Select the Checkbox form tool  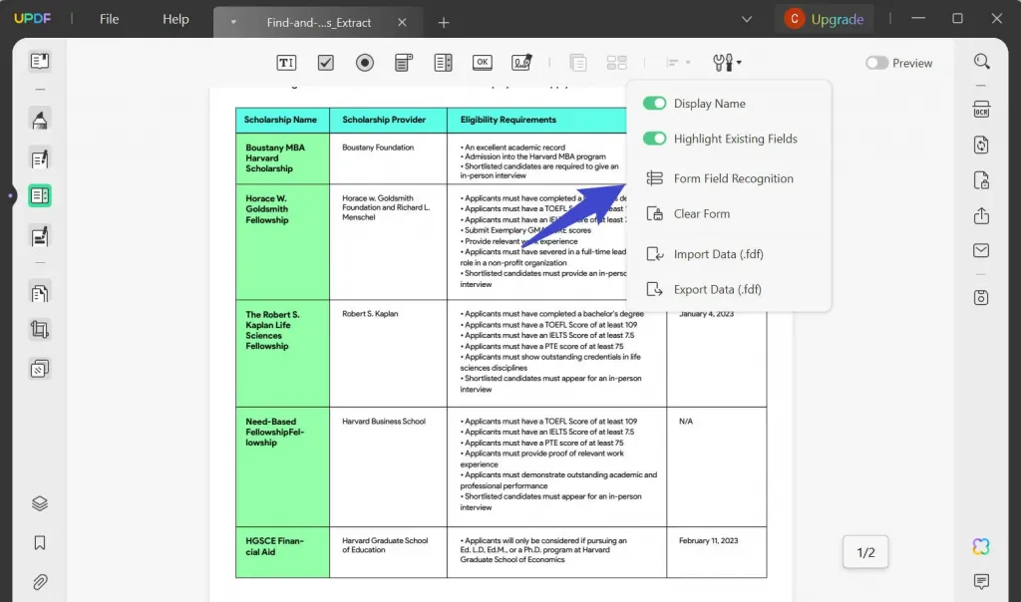coord(326,63)
